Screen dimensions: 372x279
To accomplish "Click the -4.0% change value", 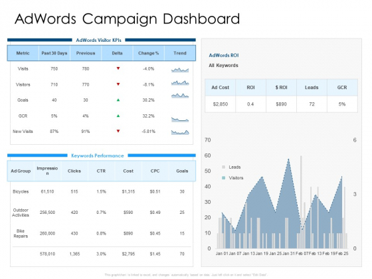I will point(149,69).
